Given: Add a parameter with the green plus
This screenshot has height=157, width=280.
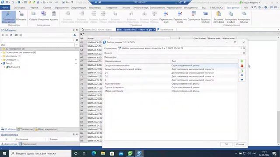Looking at the screenshot, I should click(242, 61).
